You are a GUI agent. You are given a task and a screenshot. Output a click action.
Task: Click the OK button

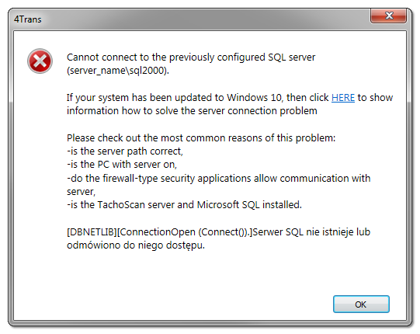[x=361, y=304]
